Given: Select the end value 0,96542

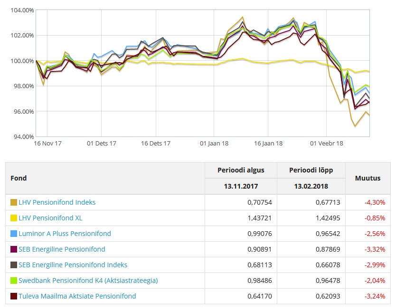Looking at the screenshot, I should 328,234.
